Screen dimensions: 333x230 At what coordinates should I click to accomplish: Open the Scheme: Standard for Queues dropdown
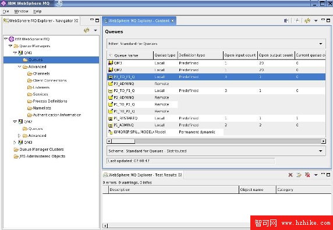coord(216,151)
